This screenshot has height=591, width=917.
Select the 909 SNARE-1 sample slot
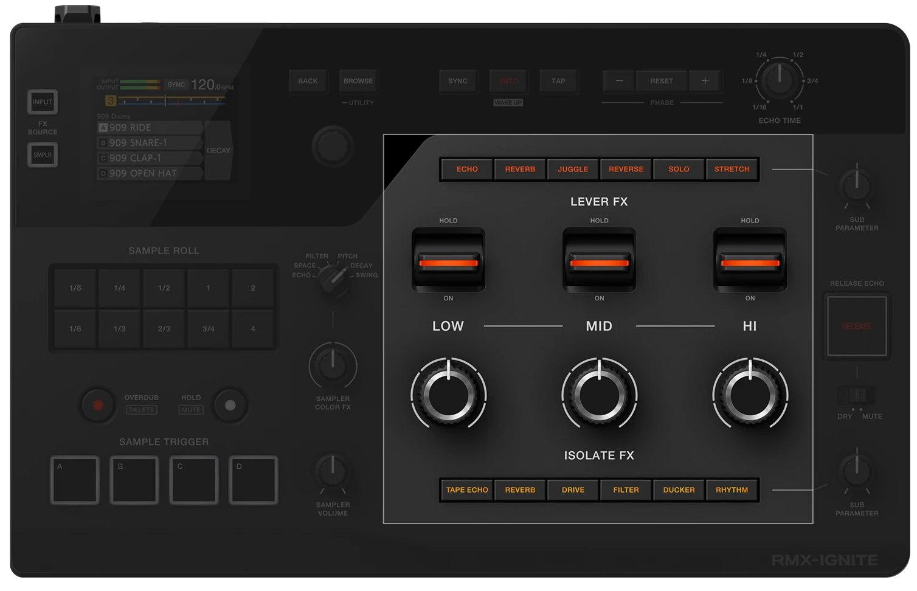coord(150,143)
